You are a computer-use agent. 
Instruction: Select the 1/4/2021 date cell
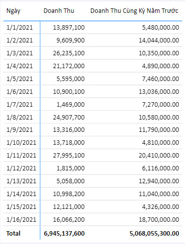pyautogui.click(x=20, y=66)
